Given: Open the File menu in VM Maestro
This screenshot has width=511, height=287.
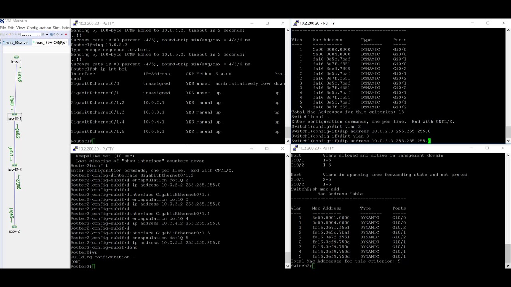Looking at the screenshot, I should [x=3, y=28].
